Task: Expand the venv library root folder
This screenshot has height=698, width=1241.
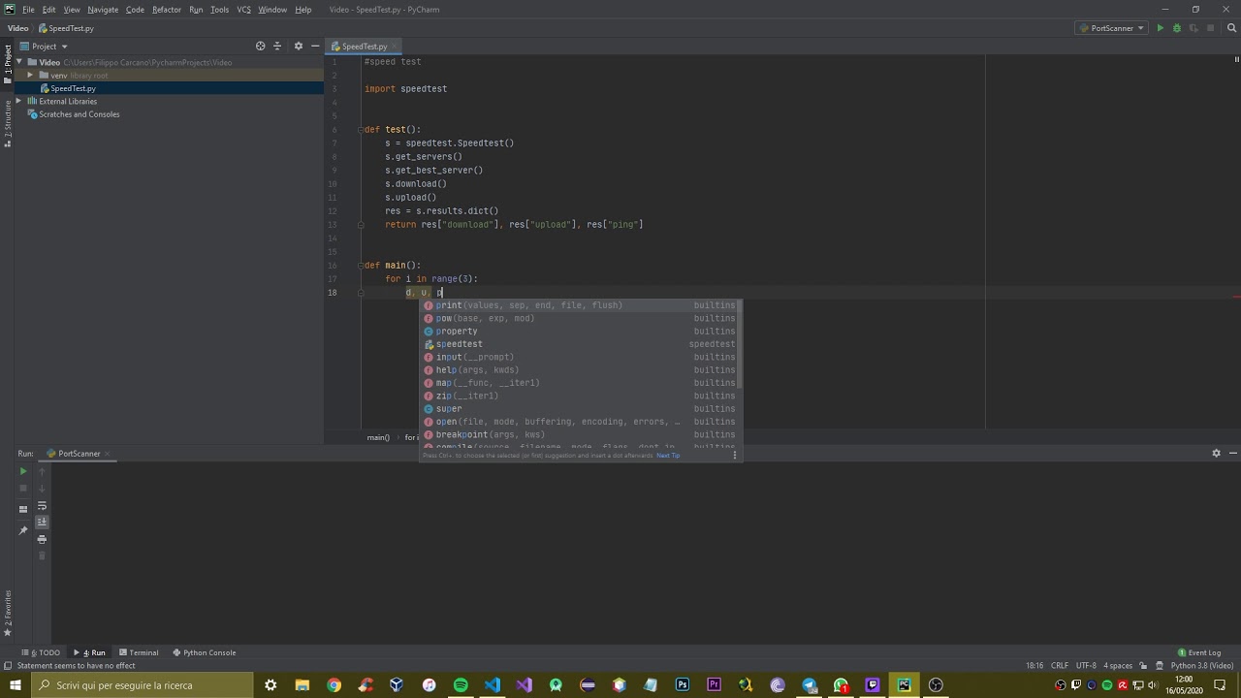Action: click(x=30, y=75)
